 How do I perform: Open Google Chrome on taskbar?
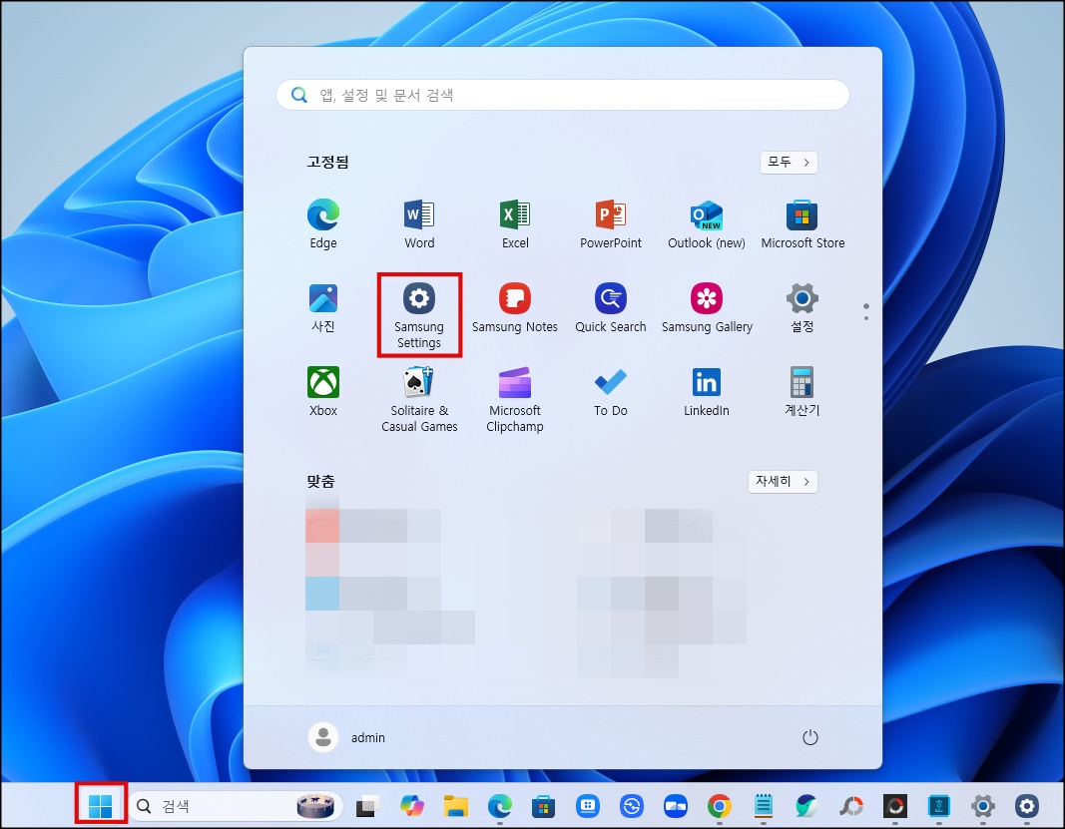tap(720, 806)
